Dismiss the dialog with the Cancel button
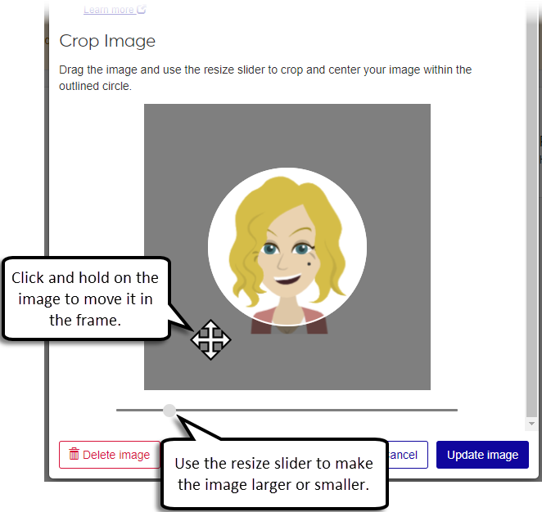 (x=407, y=455)
